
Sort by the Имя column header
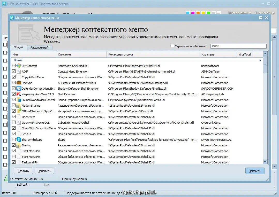[34, 54]
